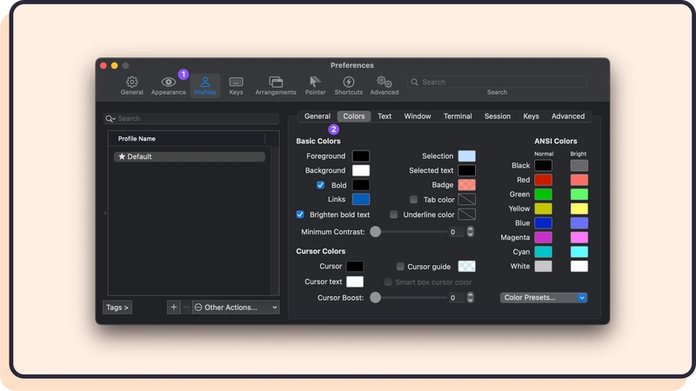The width and height of the screenshot is (696, 391).
Task: Toggle Smart box cursor color checkbox
Action: (x=388, y=282)
